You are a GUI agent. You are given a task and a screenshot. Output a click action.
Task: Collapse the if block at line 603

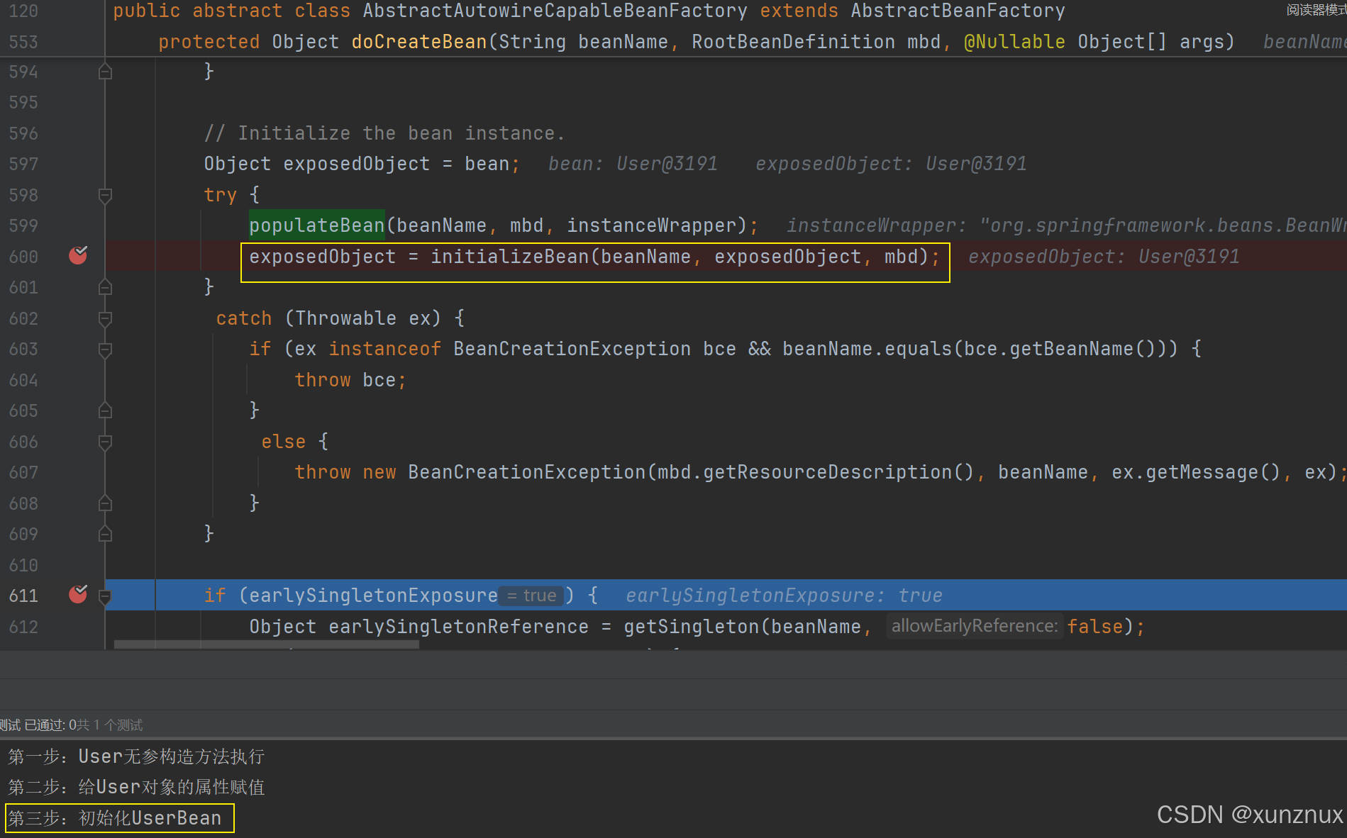105,350
